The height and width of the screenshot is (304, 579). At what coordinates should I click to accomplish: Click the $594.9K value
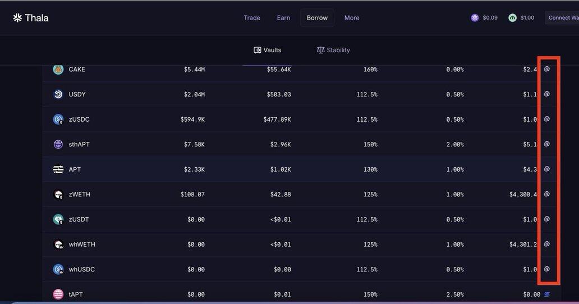(x=192, y=119)
